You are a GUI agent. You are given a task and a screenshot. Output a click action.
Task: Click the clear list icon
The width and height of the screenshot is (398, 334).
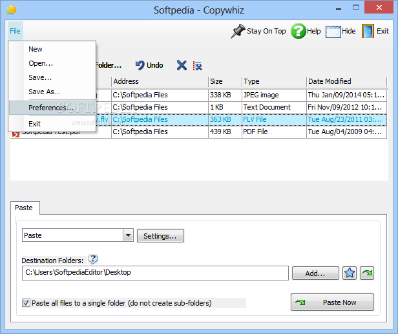point(198,66)
